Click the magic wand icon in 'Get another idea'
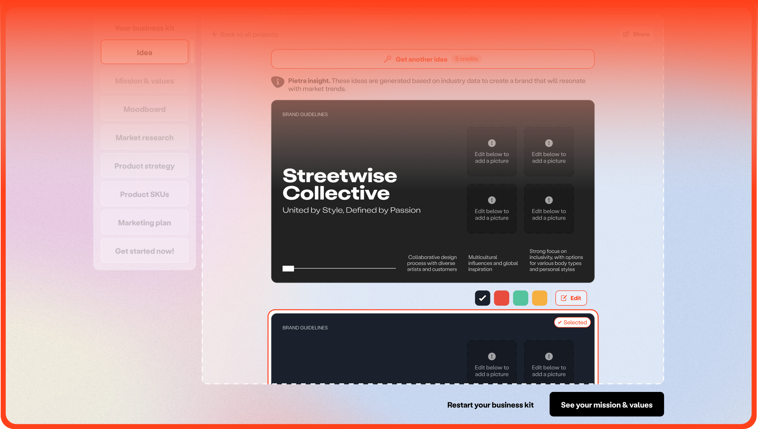758x429 pixels. [388, 59]
